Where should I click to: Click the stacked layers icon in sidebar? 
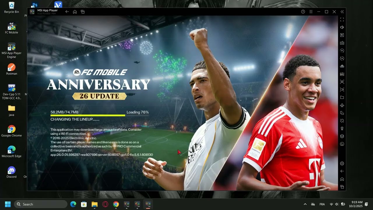(x=342, y=136)
